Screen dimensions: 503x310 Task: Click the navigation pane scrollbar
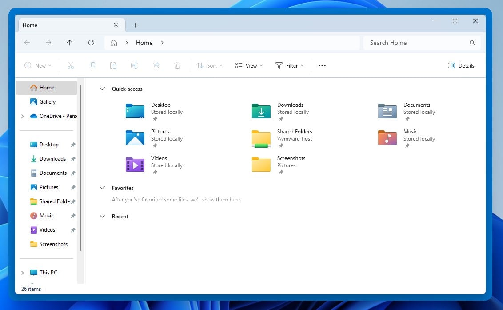pos(81,168)
